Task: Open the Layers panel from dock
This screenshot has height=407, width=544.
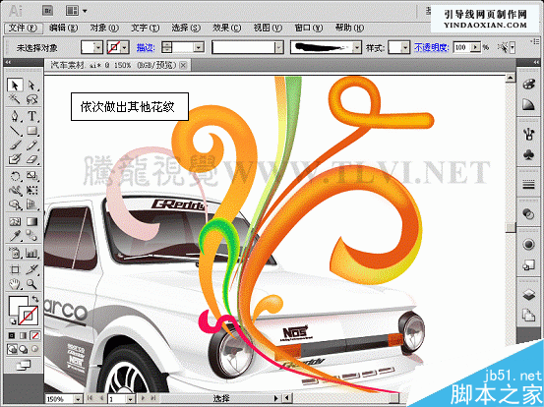Action: 528,294
